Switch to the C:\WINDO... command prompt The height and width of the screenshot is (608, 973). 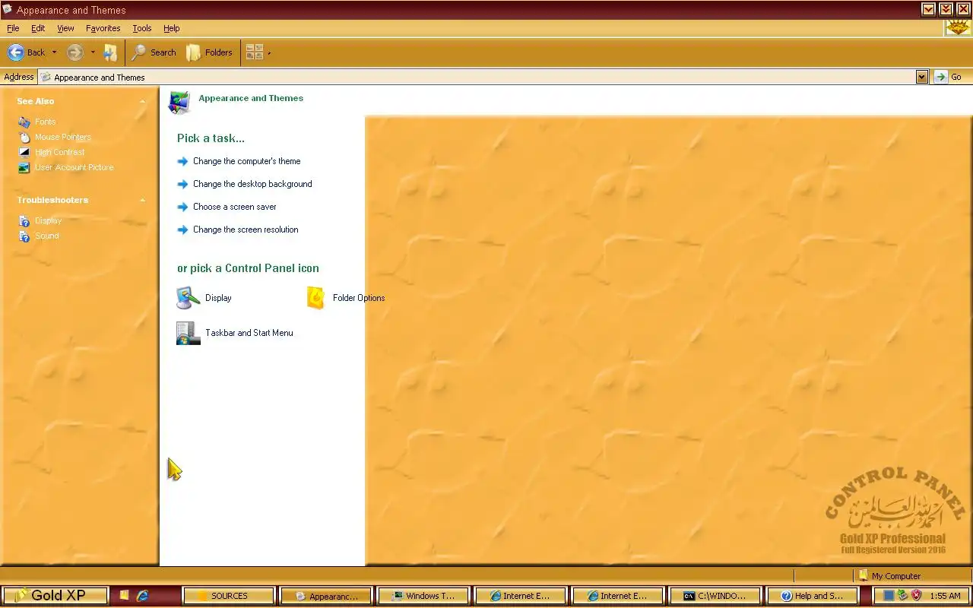[715, 596]
